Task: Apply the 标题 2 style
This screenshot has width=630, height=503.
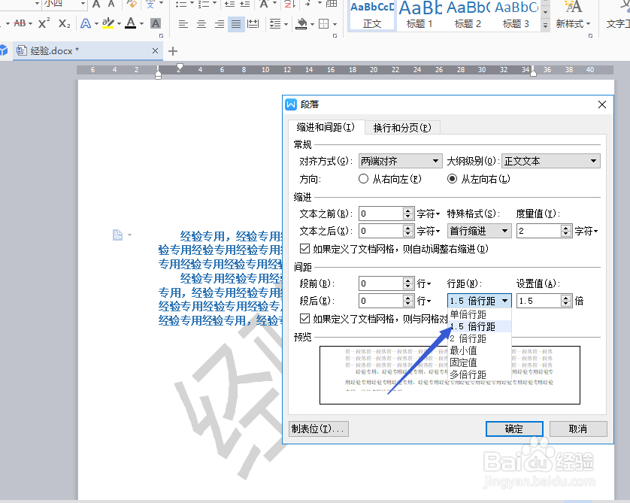Action: (x=468, y=15)
